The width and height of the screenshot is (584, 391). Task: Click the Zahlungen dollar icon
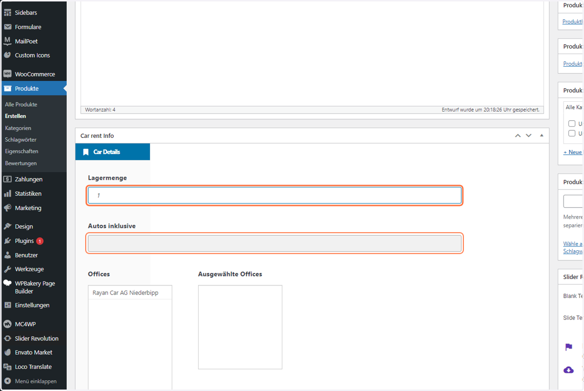click(x=7, y=179)
